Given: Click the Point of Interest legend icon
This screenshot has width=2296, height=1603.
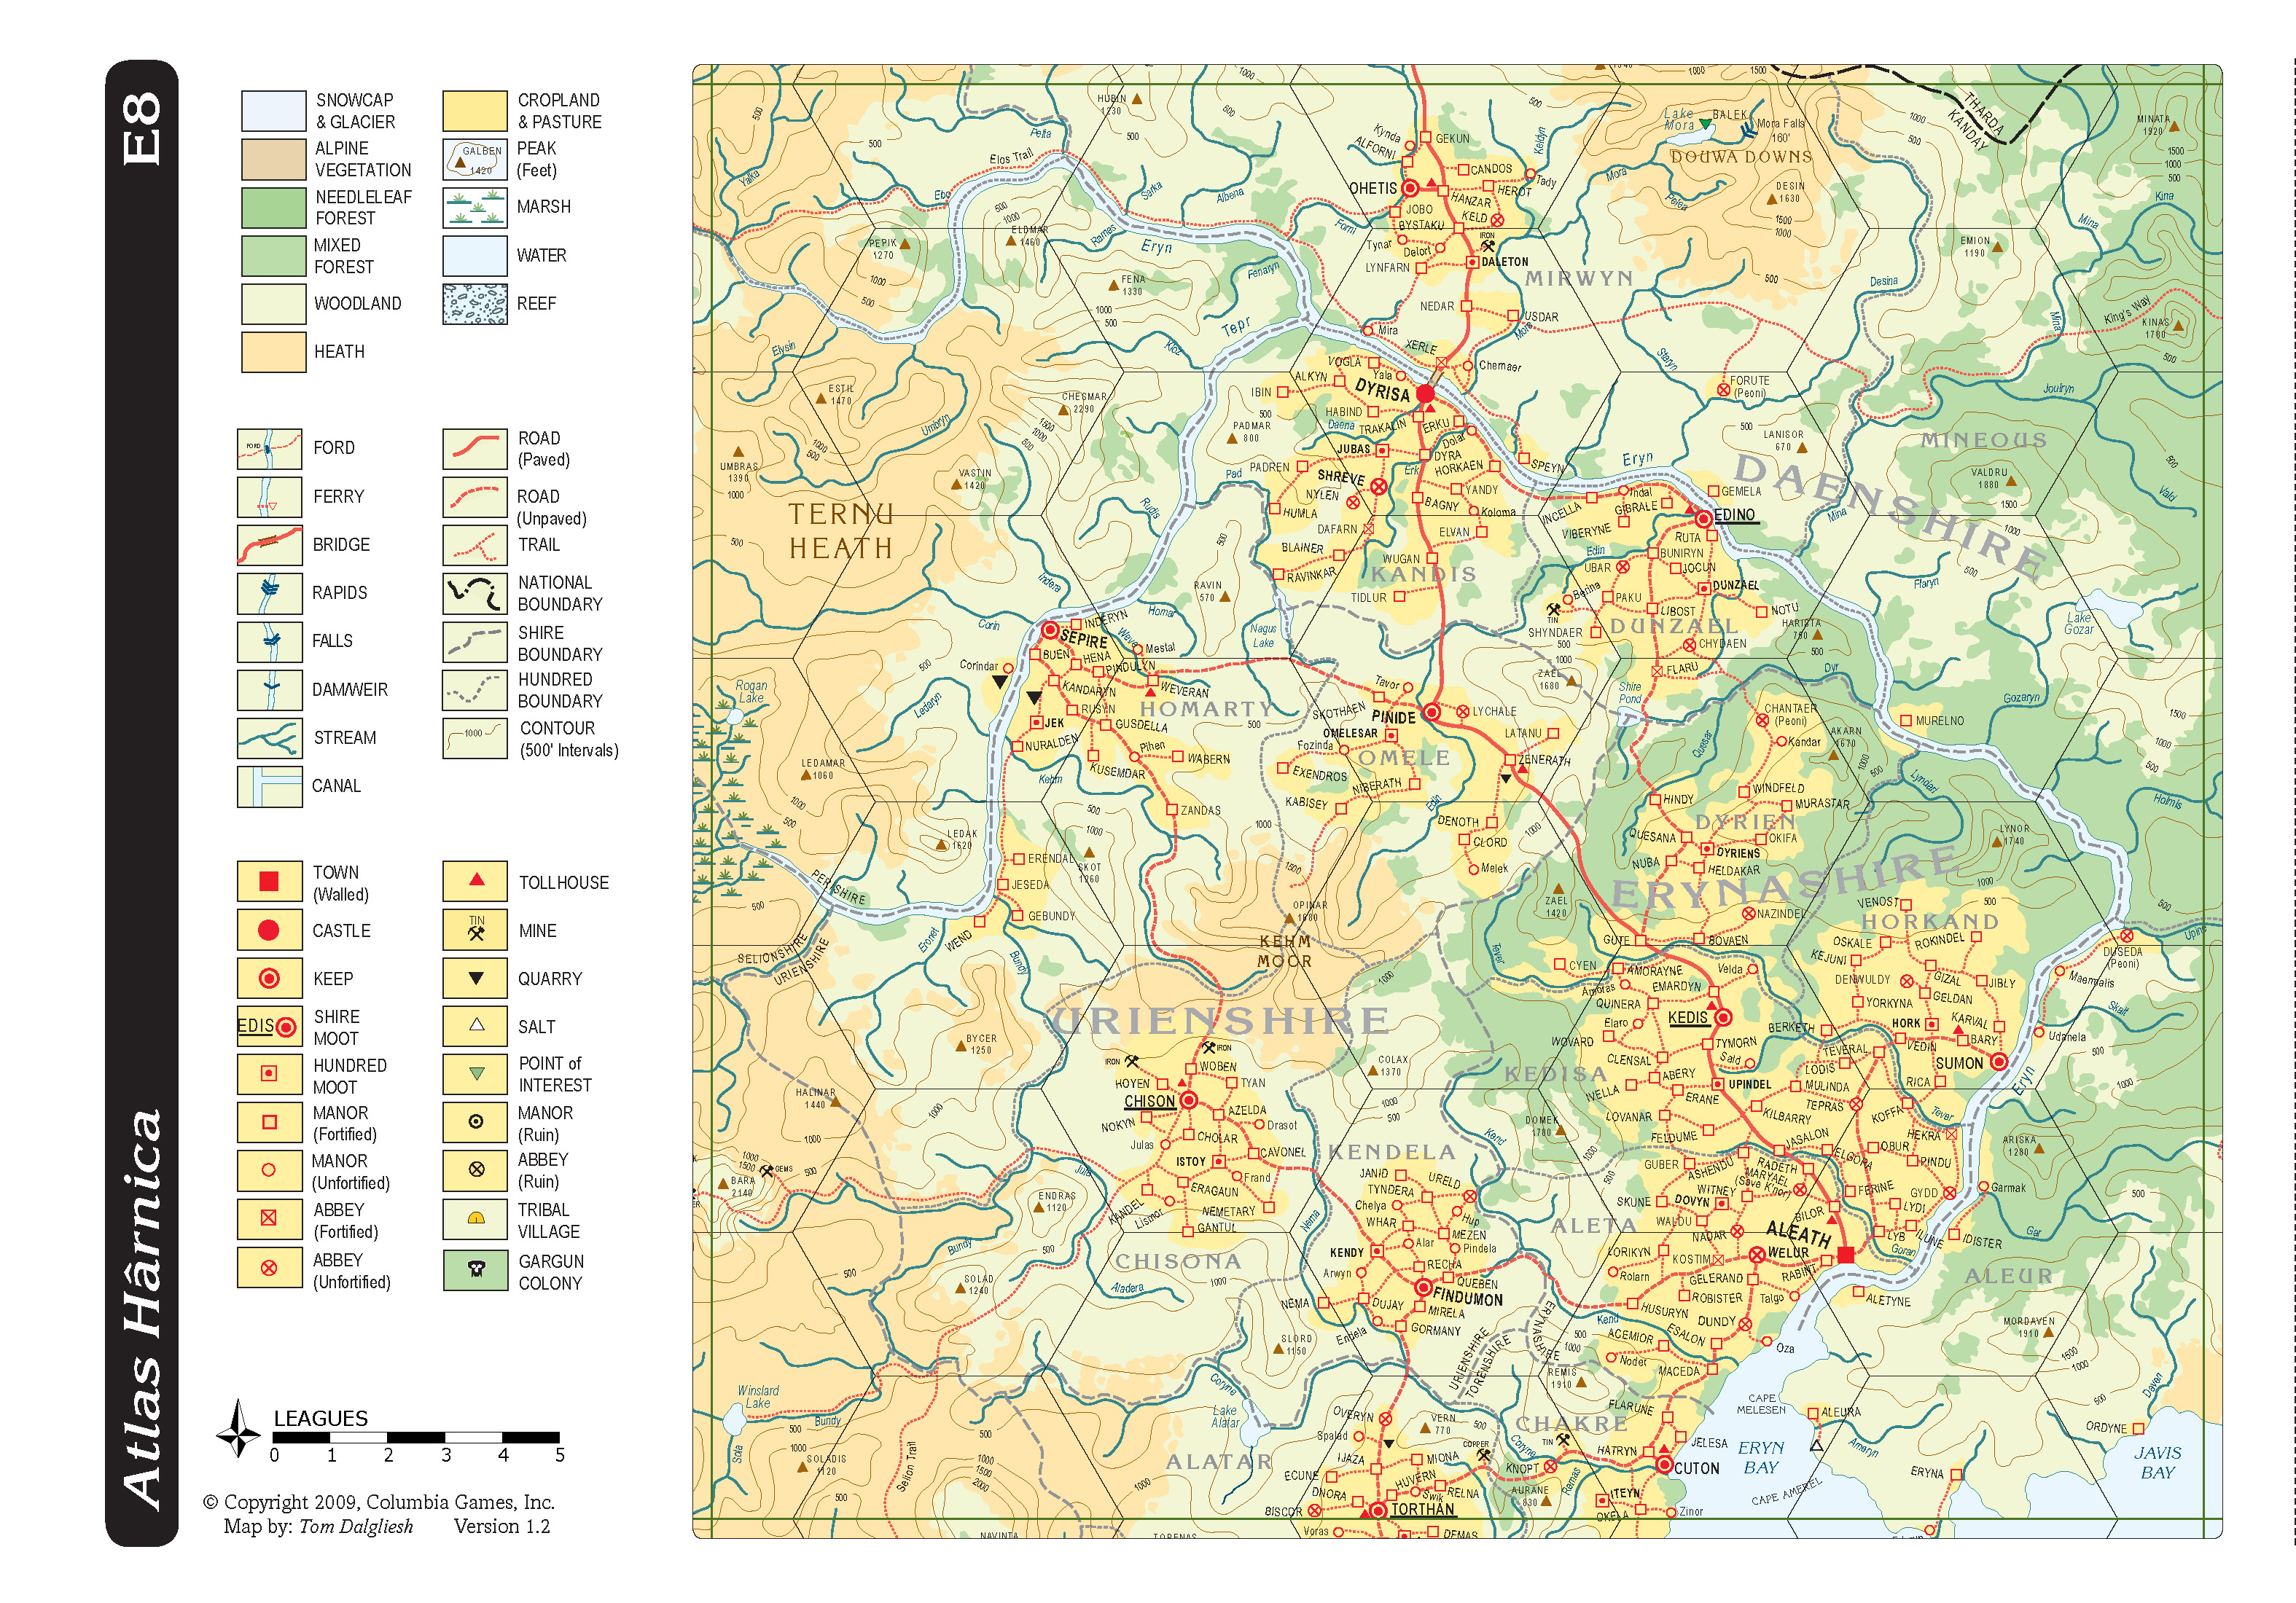Looking at the screenshot, I should click(476, 1073).
